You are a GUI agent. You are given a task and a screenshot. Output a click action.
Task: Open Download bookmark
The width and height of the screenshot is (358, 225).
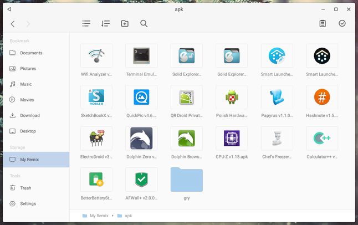coord(36,115)
